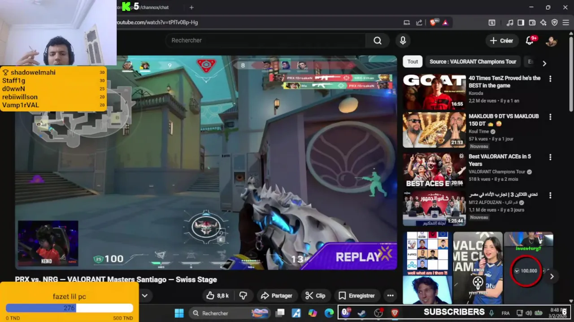The image size is (574, 322).
Task: Click the tab search icon in toolbar
Action: (492, 22)
